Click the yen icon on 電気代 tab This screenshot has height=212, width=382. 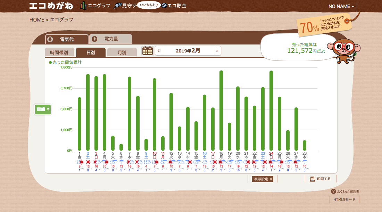50,39
